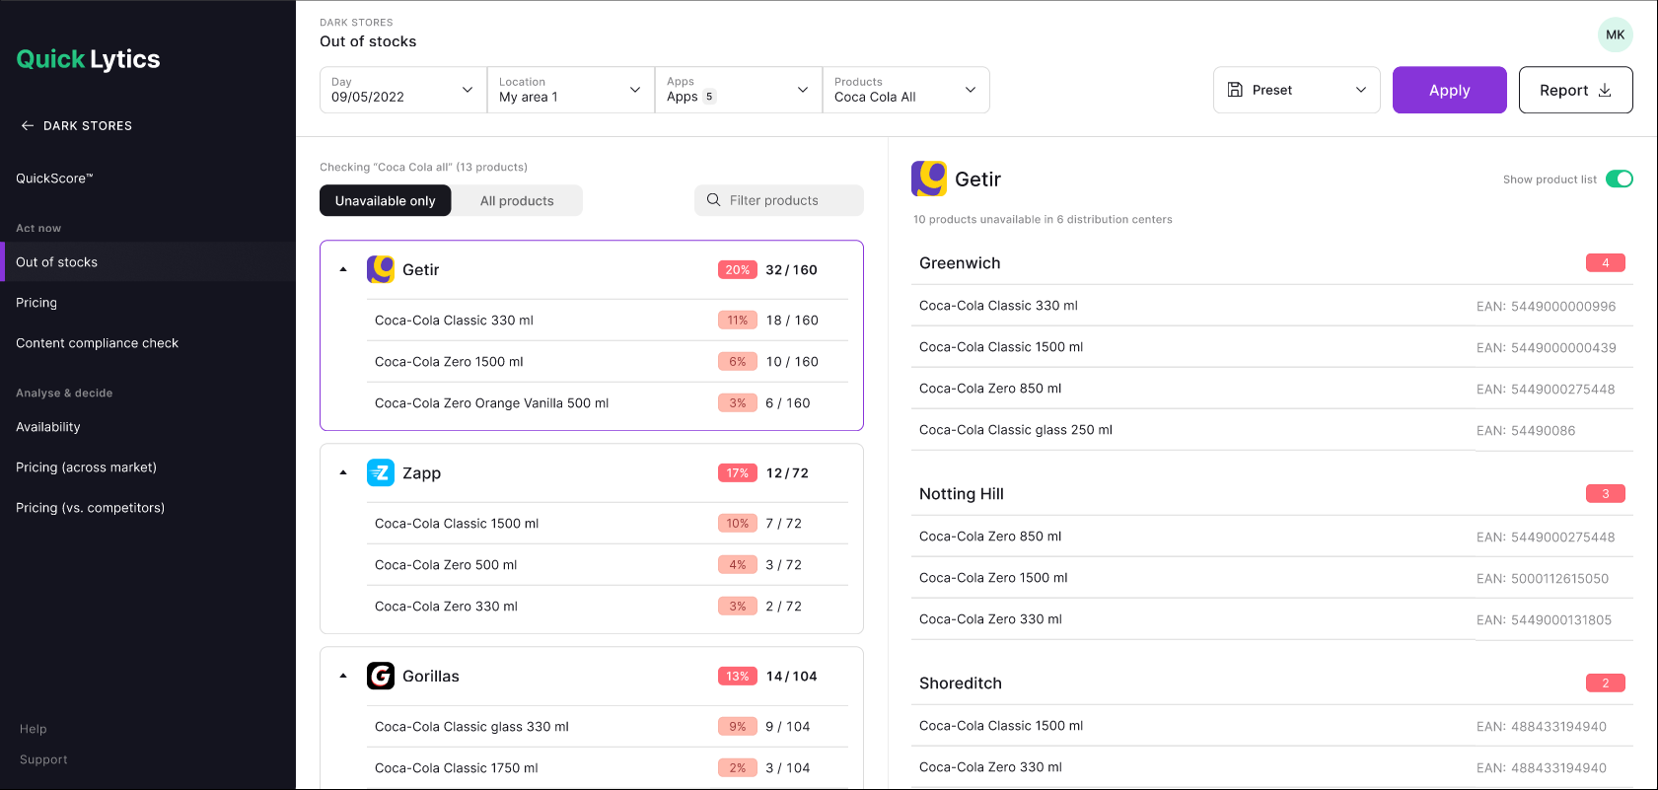Click the Gorillas logo icon

381,676
